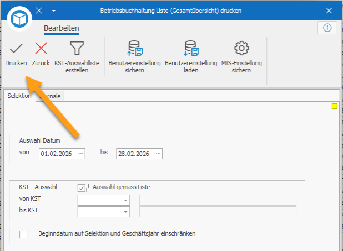Screen dimensions: 343x251
Task: Click Benutzereinstellung sichern database icon
Action: point(134,49)
